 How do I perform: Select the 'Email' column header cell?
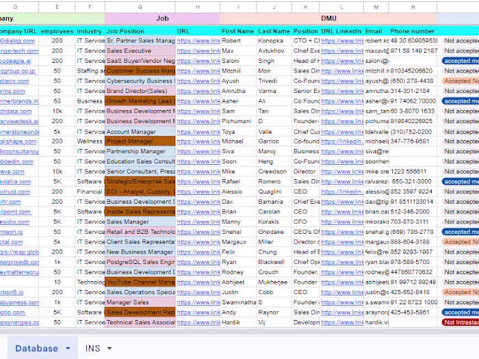tap(374, 31)
